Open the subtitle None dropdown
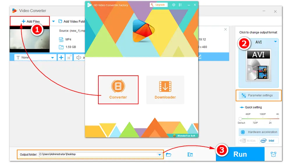 [35, 58]
